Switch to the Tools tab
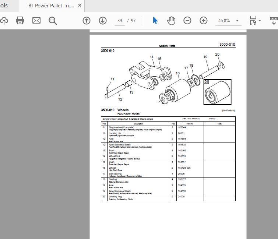 (x=4, y=6)
